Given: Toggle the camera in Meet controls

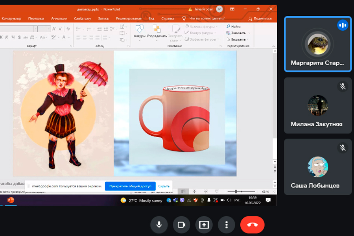Looking at the screenshot, I should click(181, 225).
